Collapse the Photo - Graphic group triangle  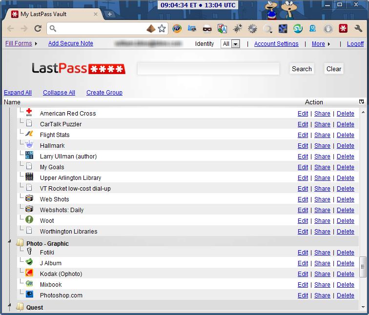9,241
